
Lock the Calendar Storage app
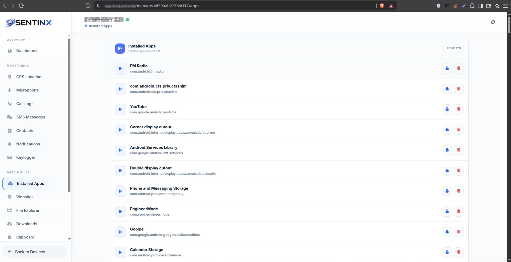447,252
